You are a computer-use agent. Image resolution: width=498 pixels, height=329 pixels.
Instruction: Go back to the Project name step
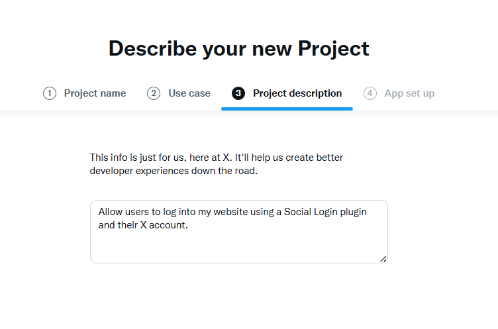pos(95,93)
